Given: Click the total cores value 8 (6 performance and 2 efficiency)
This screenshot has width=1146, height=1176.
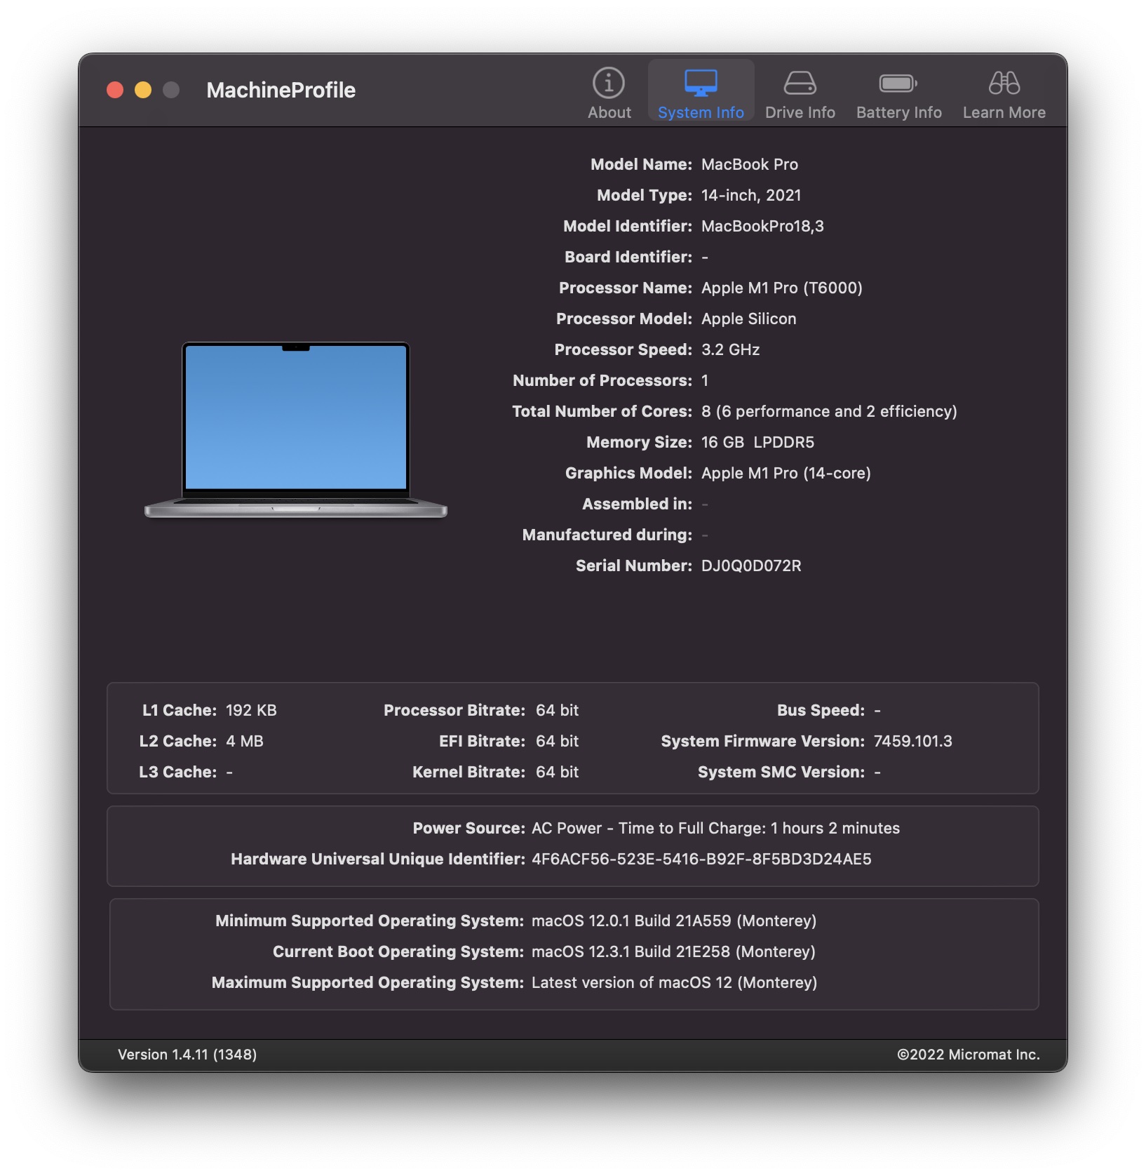Looking at the screenshot, I should point(829,411).
